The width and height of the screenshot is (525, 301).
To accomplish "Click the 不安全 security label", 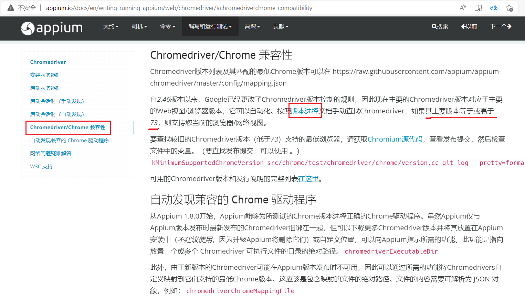I will pos(27,8).
